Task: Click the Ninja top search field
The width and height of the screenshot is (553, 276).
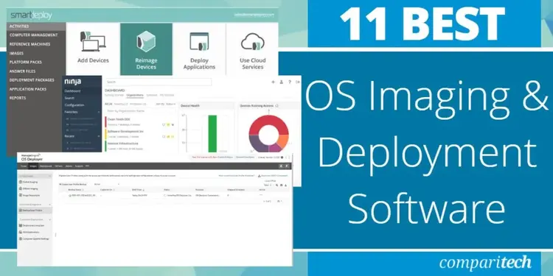Action: point(159,82)
